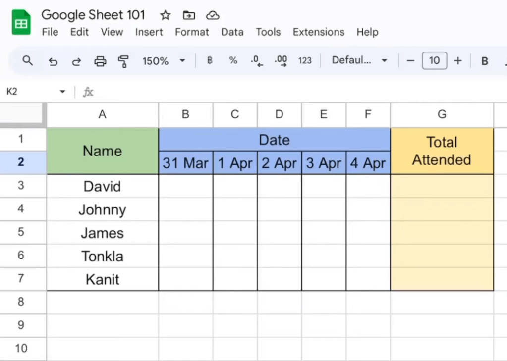507x361 pixels.
Task: Open the Extensions menu
Action: coord(318,32)
